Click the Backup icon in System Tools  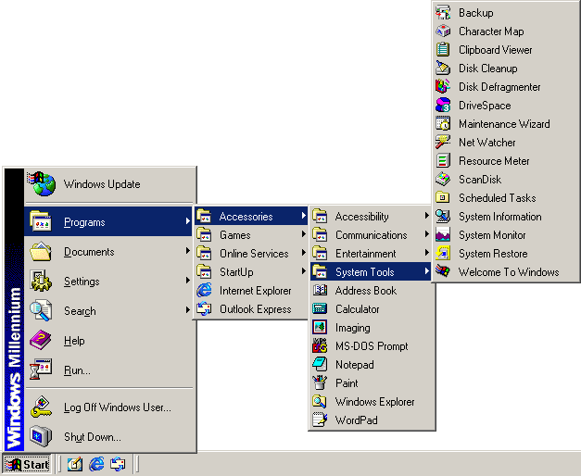443,13
